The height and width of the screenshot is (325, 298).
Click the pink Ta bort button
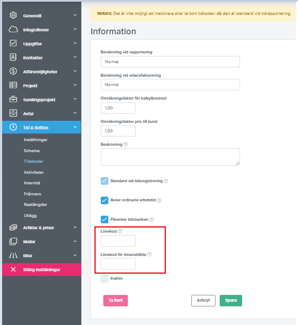pyautogui.click(x=116, y=300)
